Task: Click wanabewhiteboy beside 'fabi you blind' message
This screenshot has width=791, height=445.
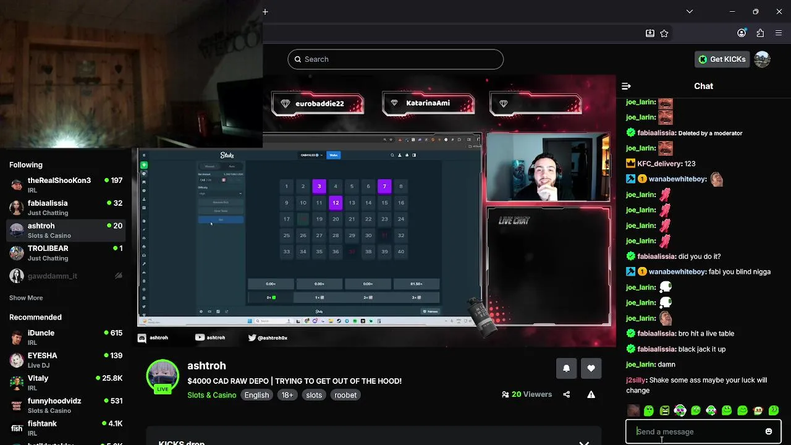Action: (x=678, y=272)
